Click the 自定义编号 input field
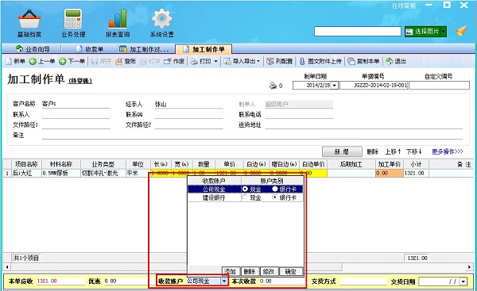This screenshot has width=477, height=291. click(440, 86)
